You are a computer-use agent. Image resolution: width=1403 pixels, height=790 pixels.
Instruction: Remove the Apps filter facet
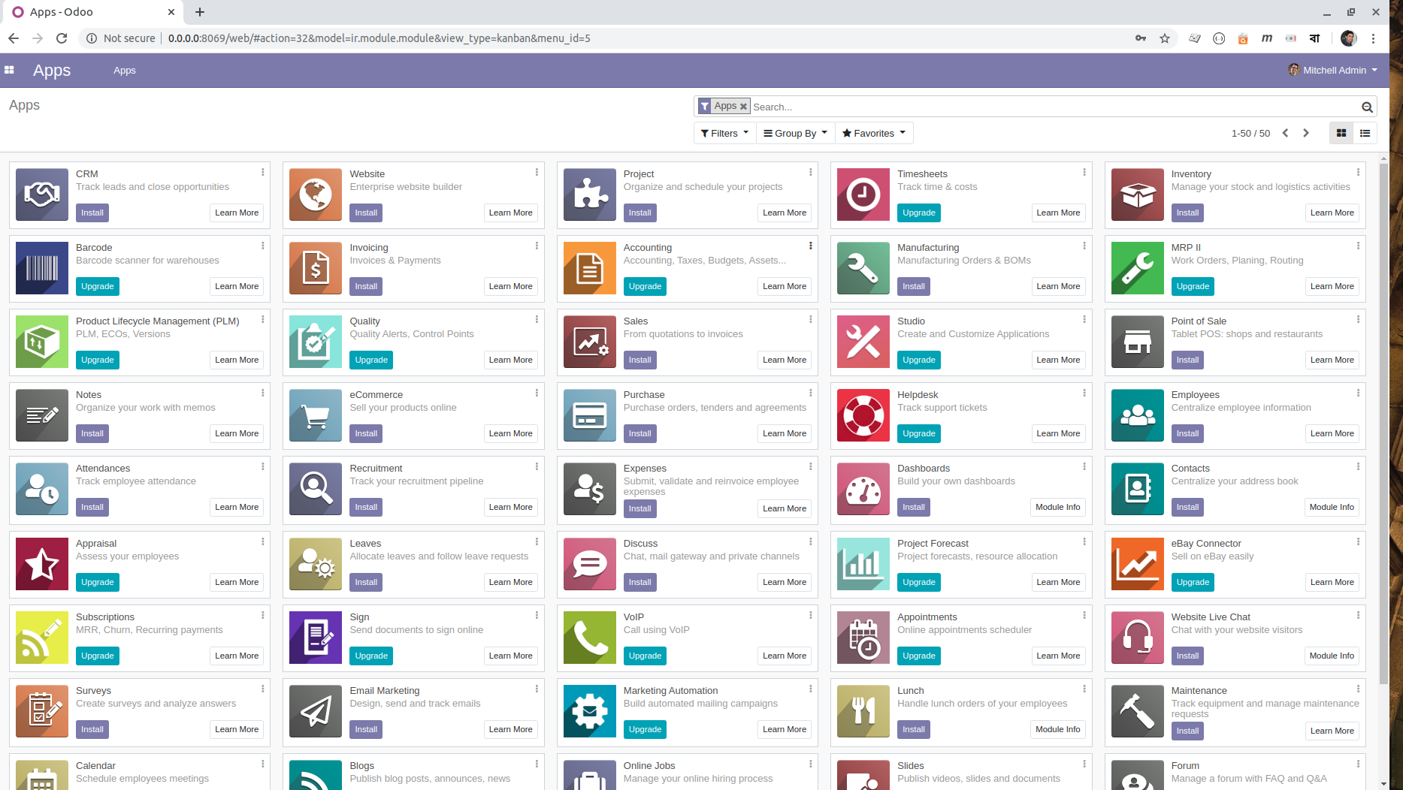743,106
